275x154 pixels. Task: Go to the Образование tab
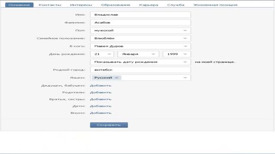click(x=116, y=5)
